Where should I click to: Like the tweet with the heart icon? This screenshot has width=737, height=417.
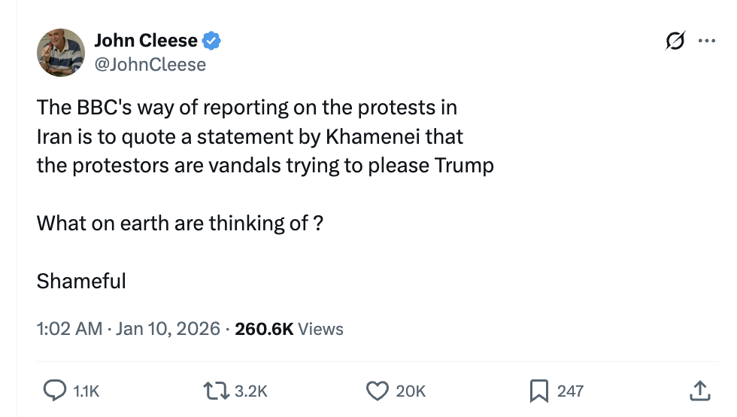375,390
